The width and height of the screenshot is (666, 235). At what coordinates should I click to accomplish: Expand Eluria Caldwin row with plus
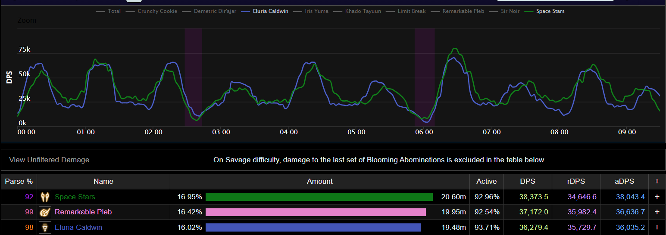point(657,227)
